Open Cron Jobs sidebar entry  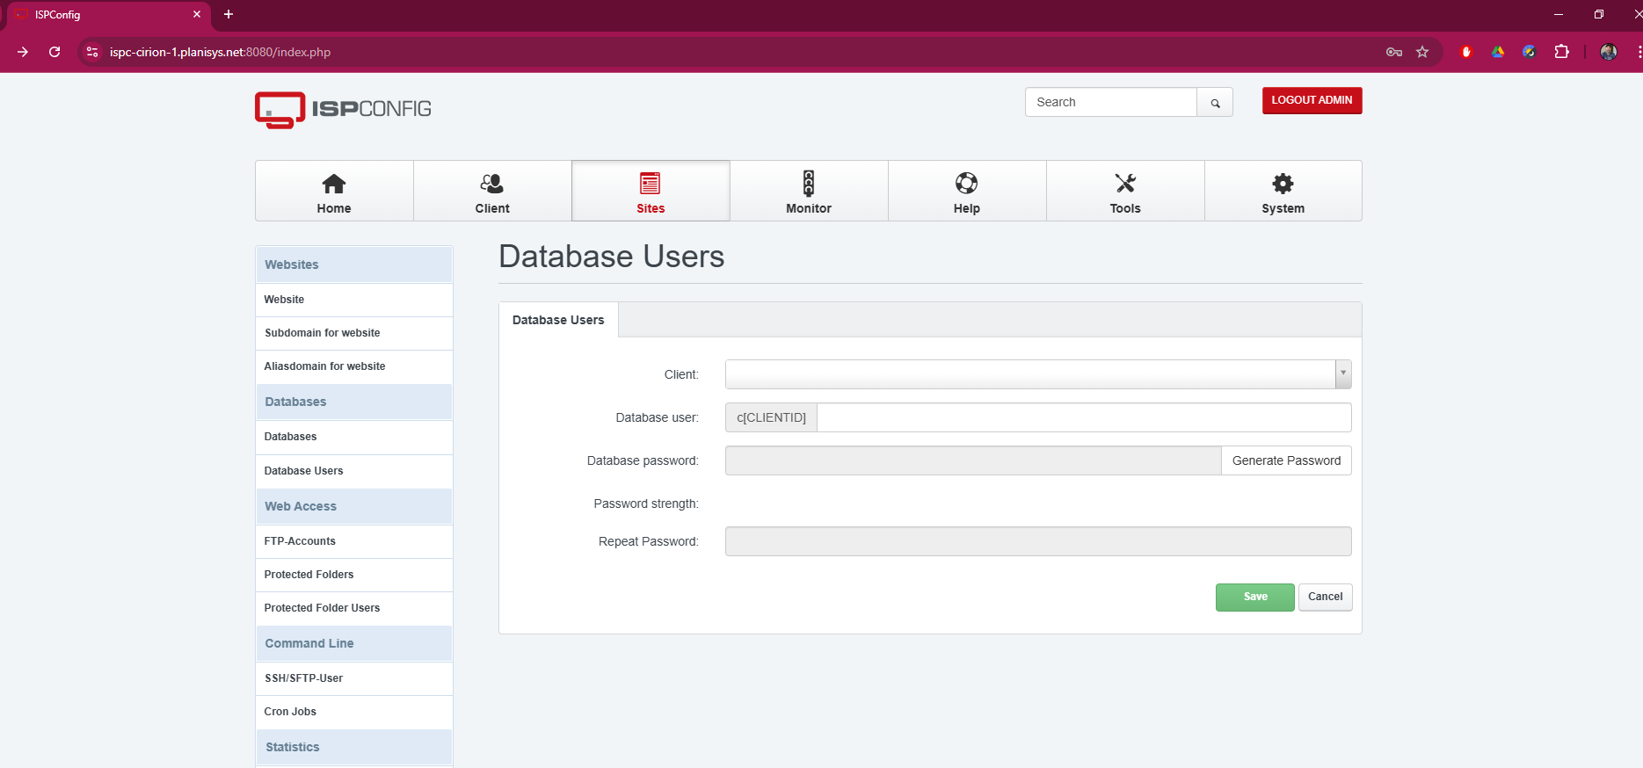(x=354, y=712)
